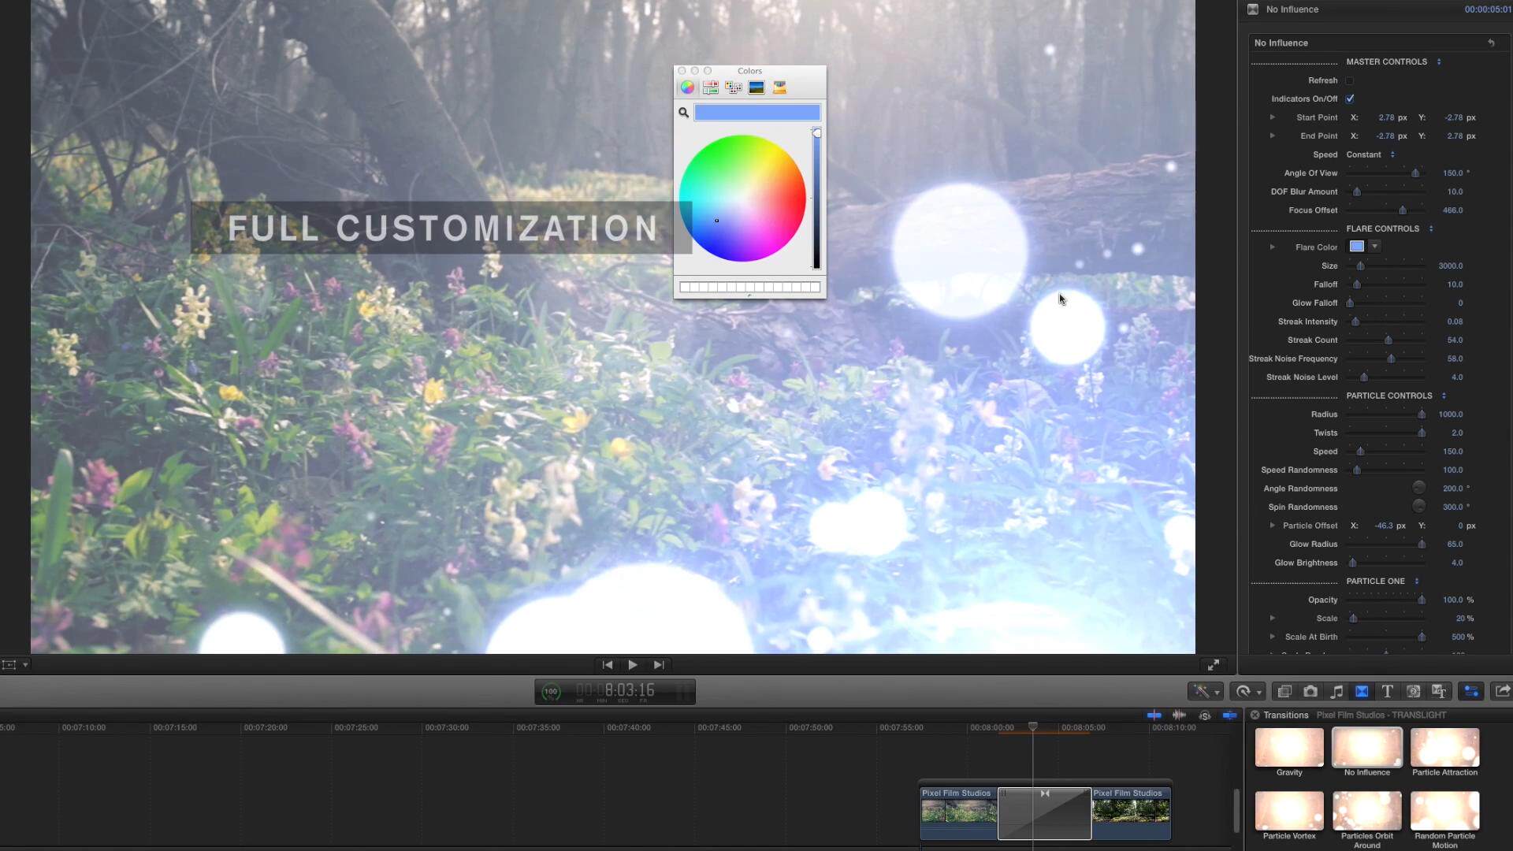The image size is (1513, 851).
Task: Click the Share project export icon
Action: tap(1502, 691)
